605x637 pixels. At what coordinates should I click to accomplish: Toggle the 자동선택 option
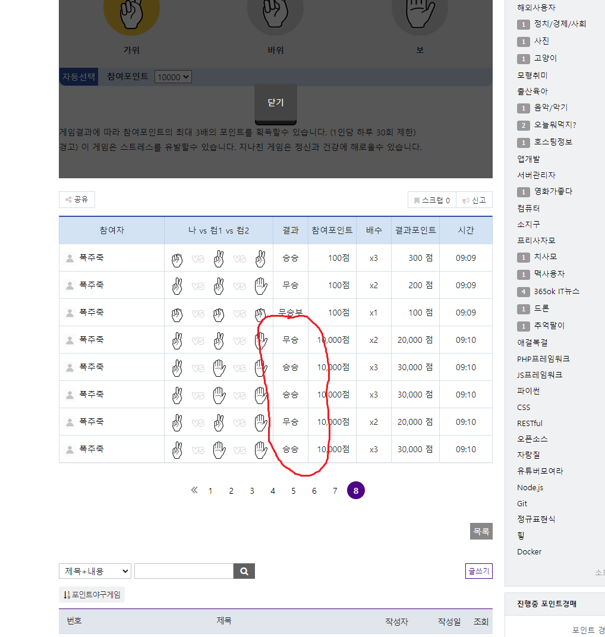78,77
